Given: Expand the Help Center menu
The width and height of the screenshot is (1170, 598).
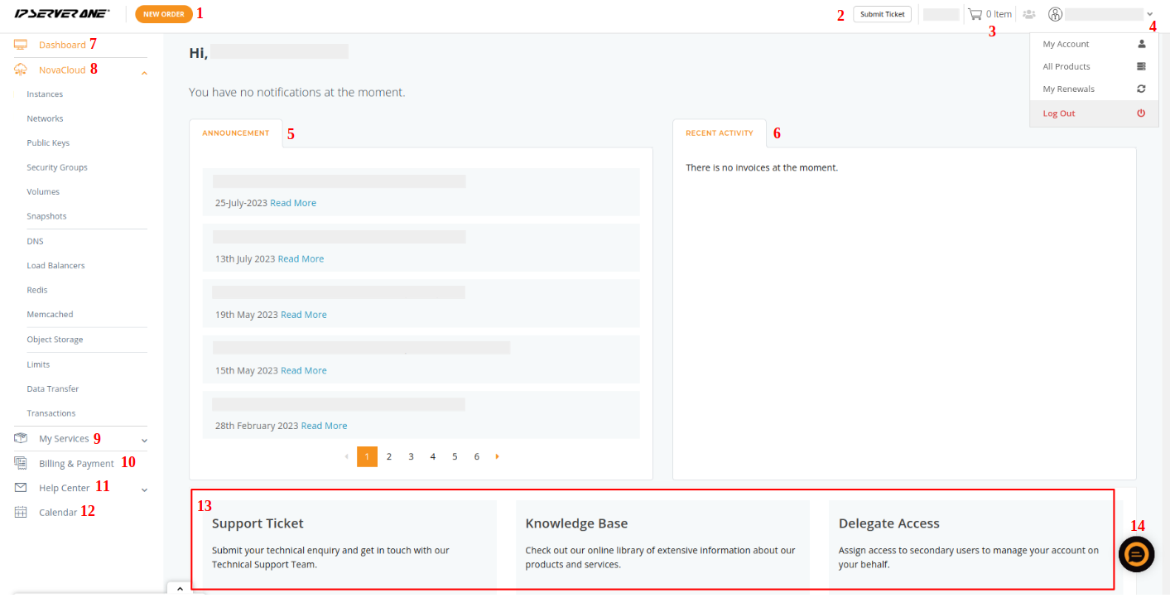Looking at the screenshot, I should pos(144,489).
